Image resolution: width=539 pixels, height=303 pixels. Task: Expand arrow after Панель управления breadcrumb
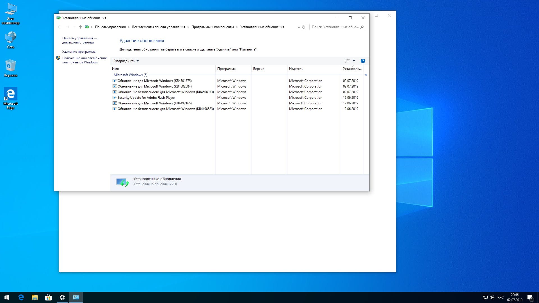click(129, 27)
